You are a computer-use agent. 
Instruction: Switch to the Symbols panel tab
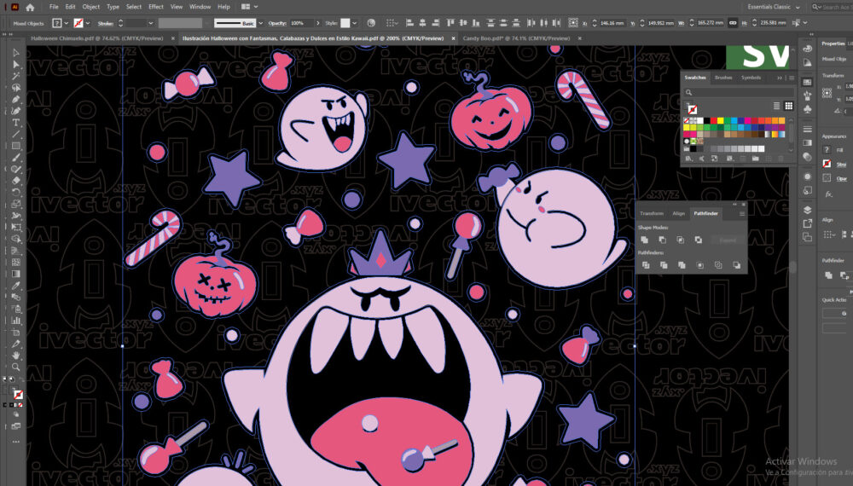751,78
